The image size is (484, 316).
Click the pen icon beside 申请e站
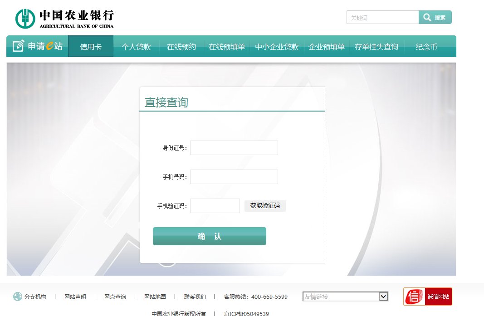pos(18,45)
